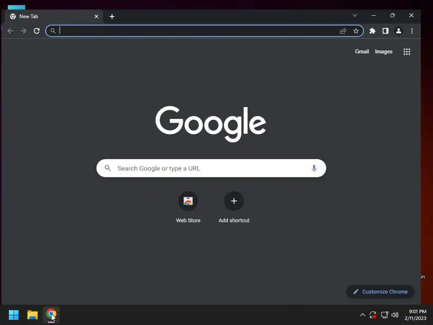The image size is (433, 325).
Task: Click the Chrome taskbar icon
Action: 51,314
